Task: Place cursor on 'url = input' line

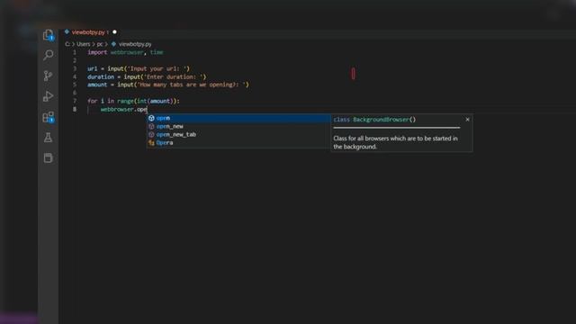Action: coord(139,68)
